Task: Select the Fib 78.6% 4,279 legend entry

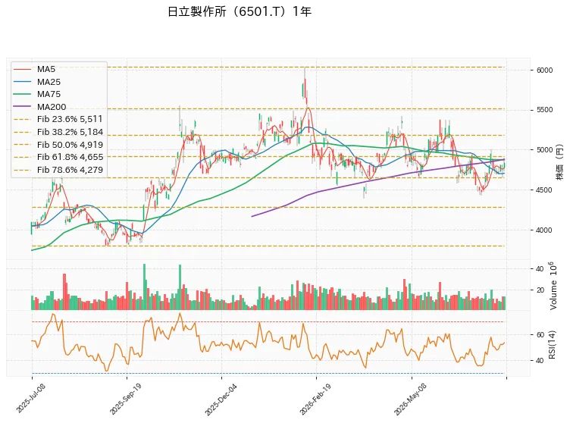Action: (58, 170)
